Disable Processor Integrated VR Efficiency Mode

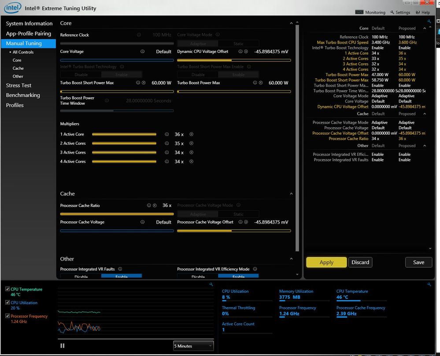point(198,276)
